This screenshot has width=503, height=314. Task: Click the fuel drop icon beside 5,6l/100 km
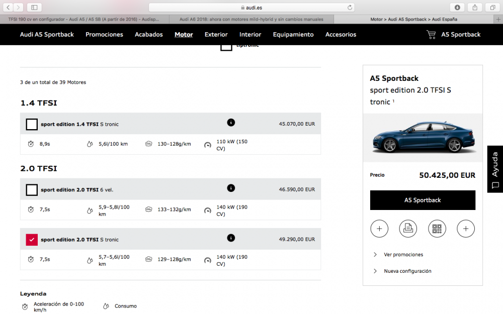tap(90, 144)
